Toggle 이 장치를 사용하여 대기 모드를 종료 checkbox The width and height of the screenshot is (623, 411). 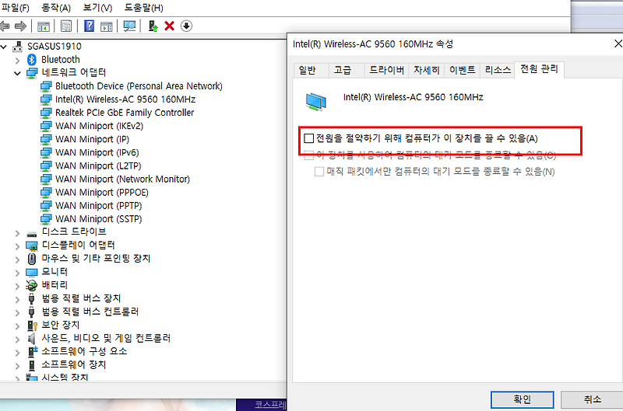308,155
